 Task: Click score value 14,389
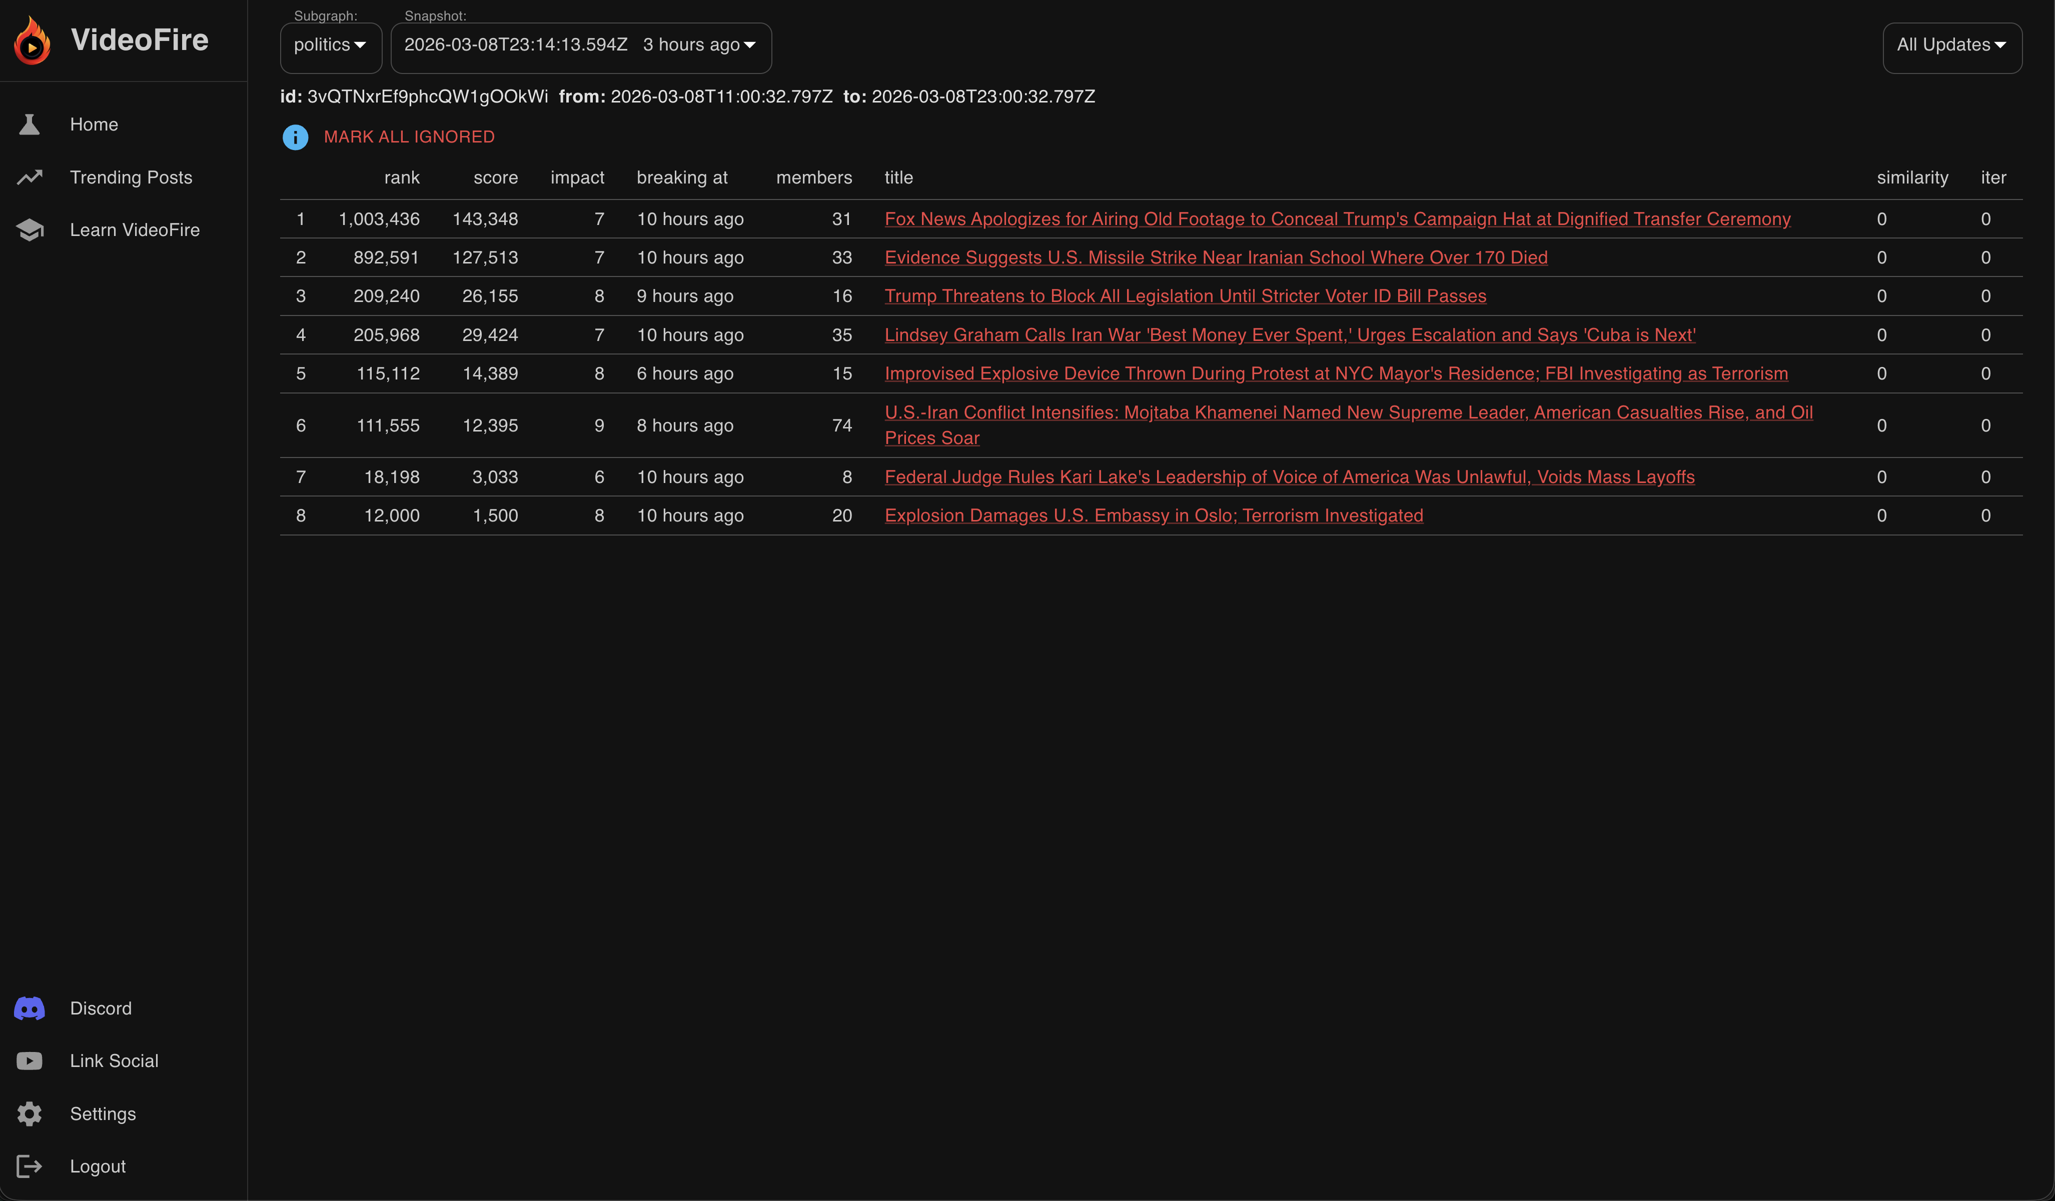(490, 373)
